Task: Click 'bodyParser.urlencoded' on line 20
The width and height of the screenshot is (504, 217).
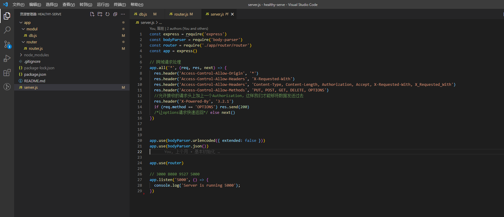Action: (191, 141)
